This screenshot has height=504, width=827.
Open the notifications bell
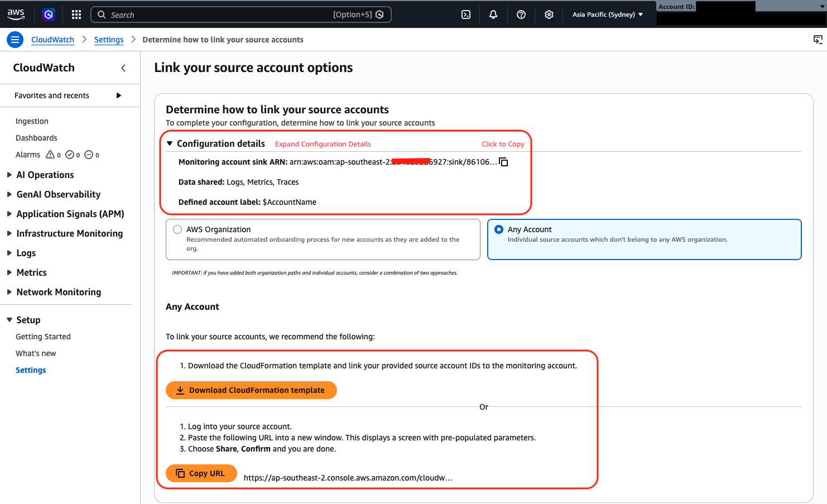(x=493, y=15)
